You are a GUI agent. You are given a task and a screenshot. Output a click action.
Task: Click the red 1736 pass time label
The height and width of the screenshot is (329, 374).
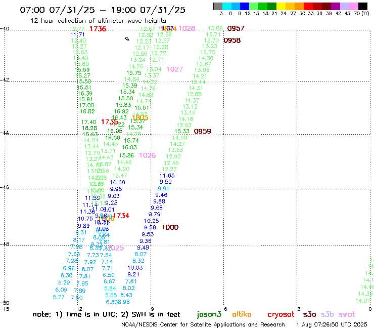point(98,29)
